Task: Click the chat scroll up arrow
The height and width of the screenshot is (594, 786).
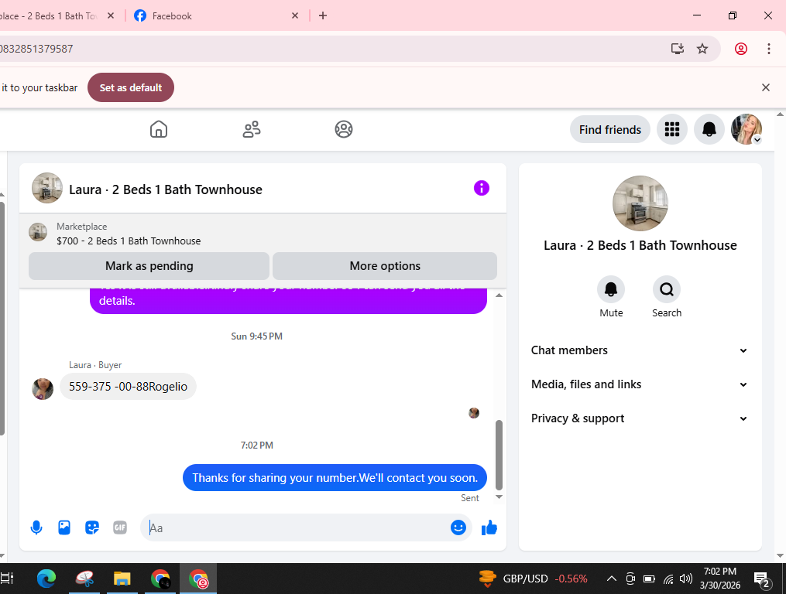Action: tap(499, 295)
